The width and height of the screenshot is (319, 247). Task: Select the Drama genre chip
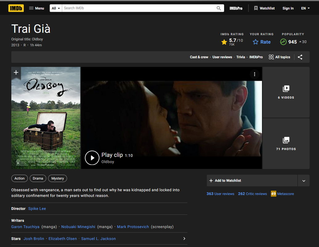tap(38, 178)
